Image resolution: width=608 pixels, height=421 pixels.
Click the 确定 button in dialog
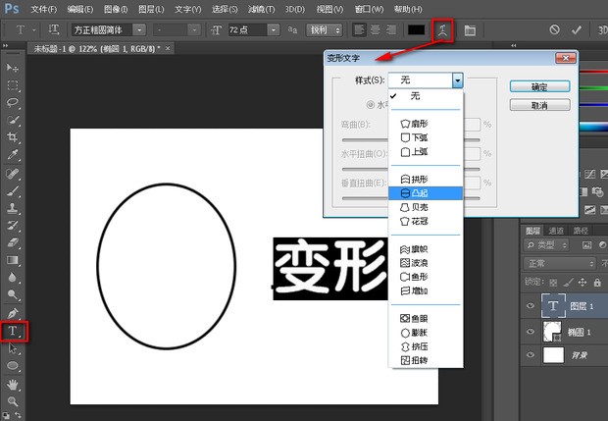click(x=537, y=86)
